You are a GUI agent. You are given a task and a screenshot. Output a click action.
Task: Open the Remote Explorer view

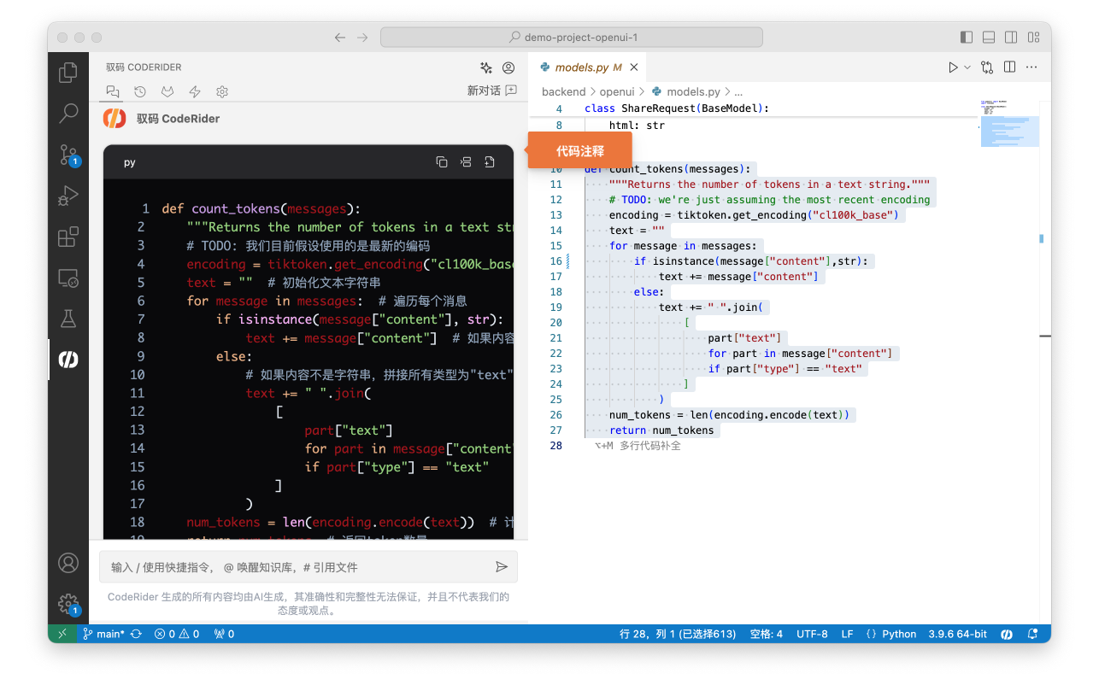coord(68,278)
